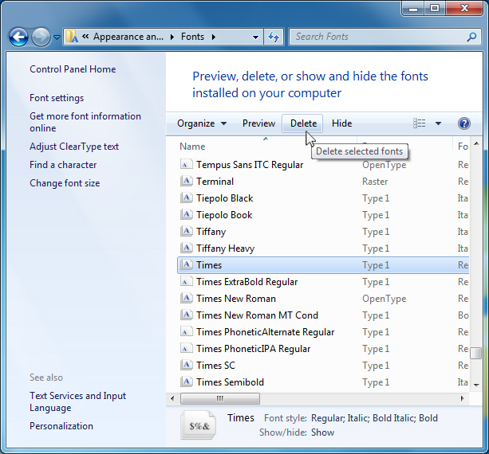Click Appearance an... breadcrumb segment

pyautogui.click(x=128, y=37)
